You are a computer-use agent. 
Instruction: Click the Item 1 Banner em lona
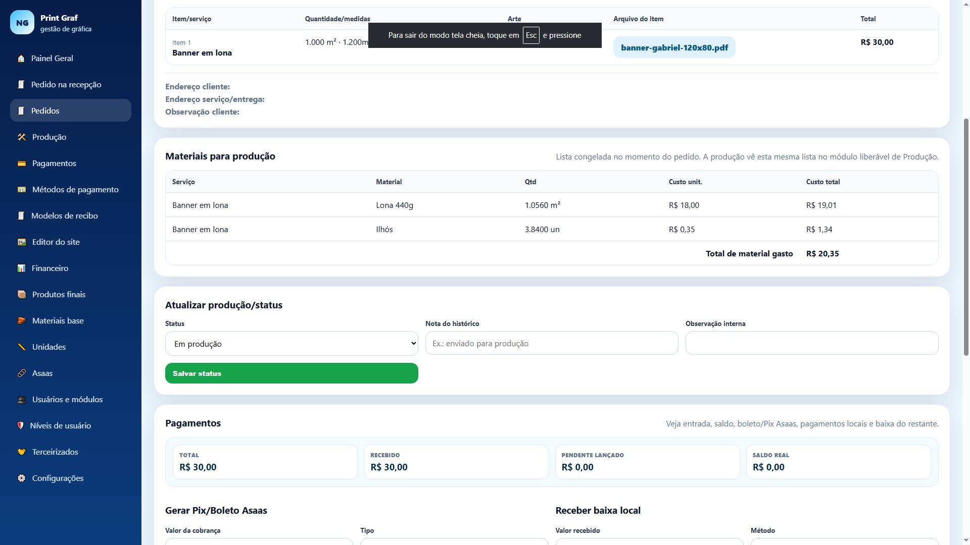(202, 48)
